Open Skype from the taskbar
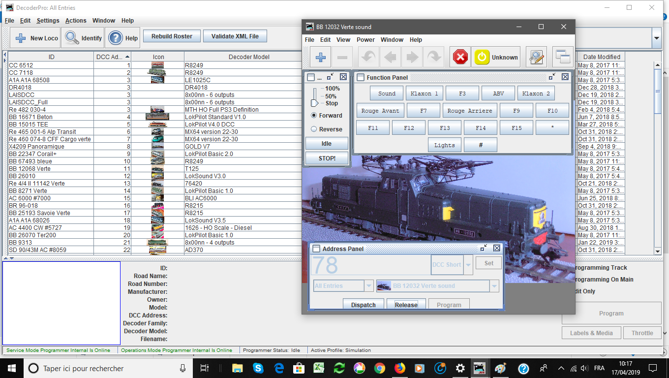The width and height of the screenshot is (669, 378). 258,368
